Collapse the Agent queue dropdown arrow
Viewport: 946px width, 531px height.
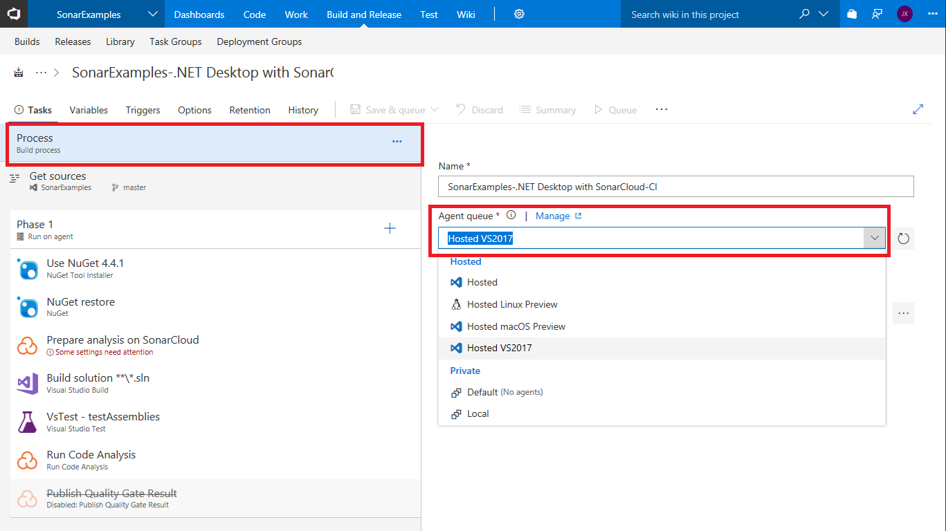pos(875,239)
